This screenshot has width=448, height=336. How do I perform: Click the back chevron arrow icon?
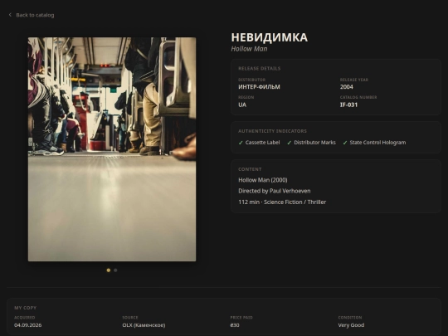[x=10, y=15]
